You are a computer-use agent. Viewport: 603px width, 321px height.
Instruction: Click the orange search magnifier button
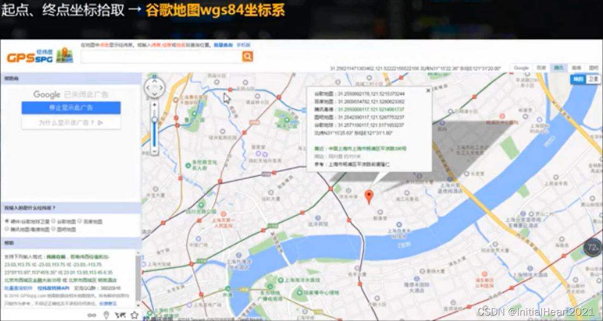pos(247,57)
